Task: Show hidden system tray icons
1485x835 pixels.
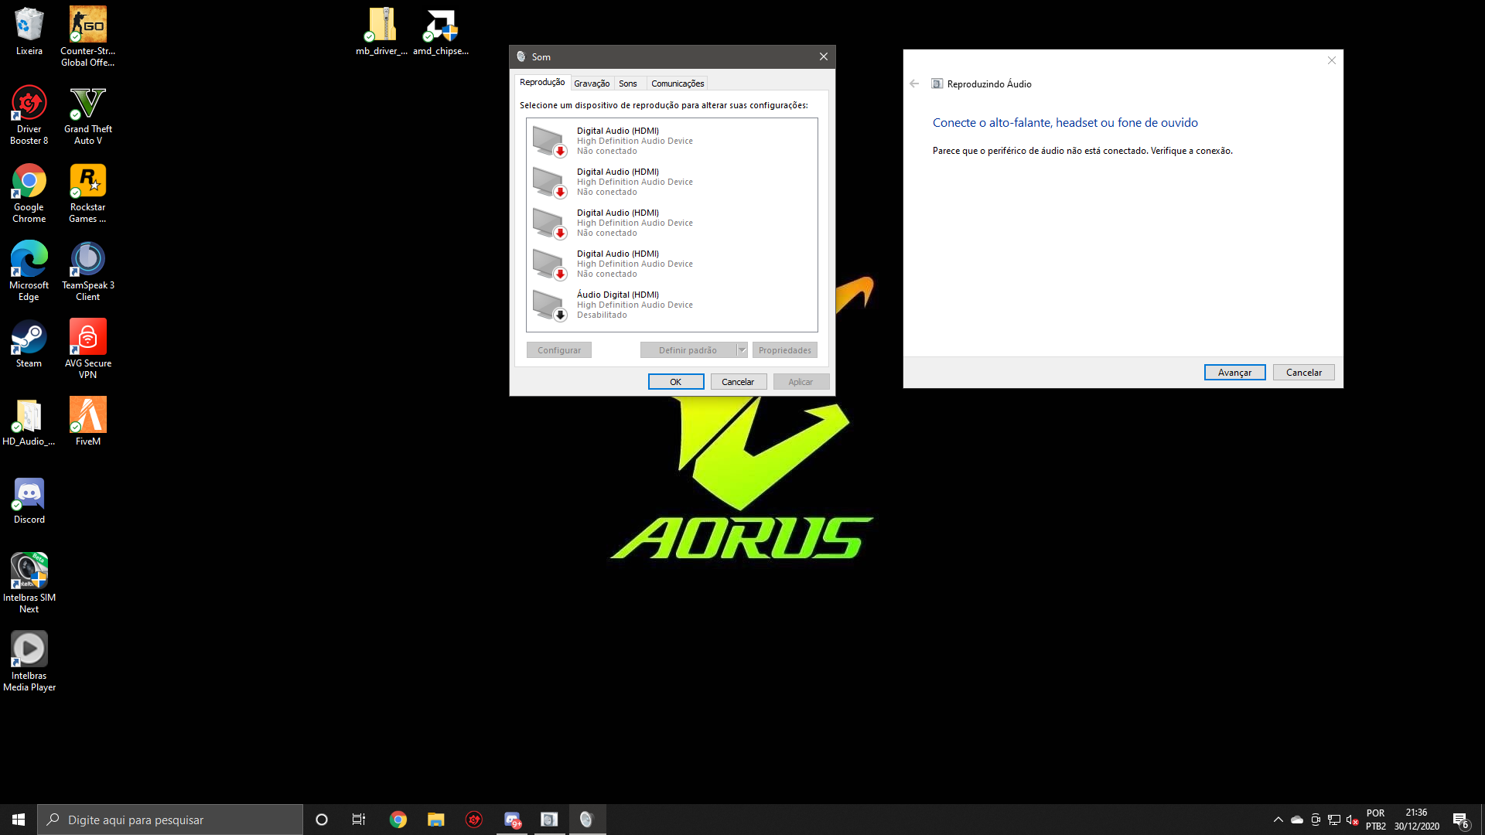Action: [x=1278, y=820]
